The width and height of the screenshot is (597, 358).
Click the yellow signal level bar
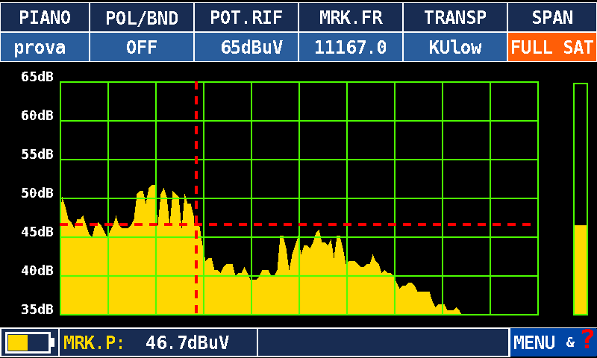[581, 270]
